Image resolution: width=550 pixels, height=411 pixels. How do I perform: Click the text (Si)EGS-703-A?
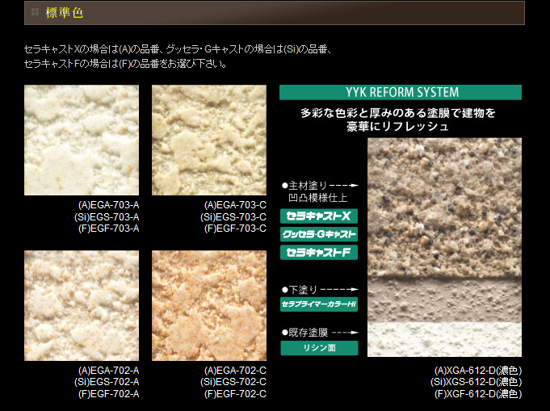click(x=107, y=216)
